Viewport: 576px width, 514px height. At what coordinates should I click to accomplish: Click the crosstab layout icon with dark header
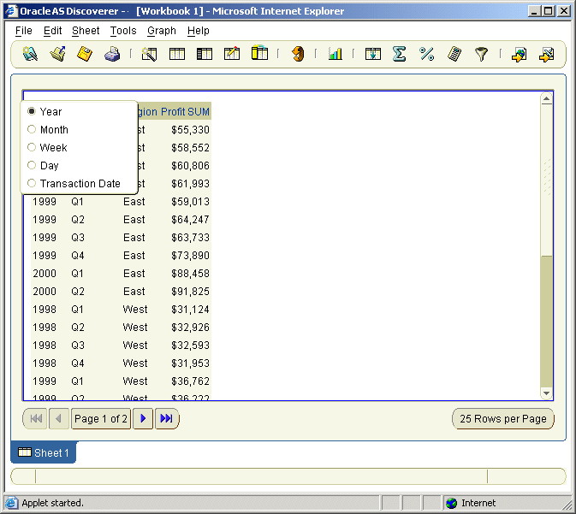click(x=205, y=55)
